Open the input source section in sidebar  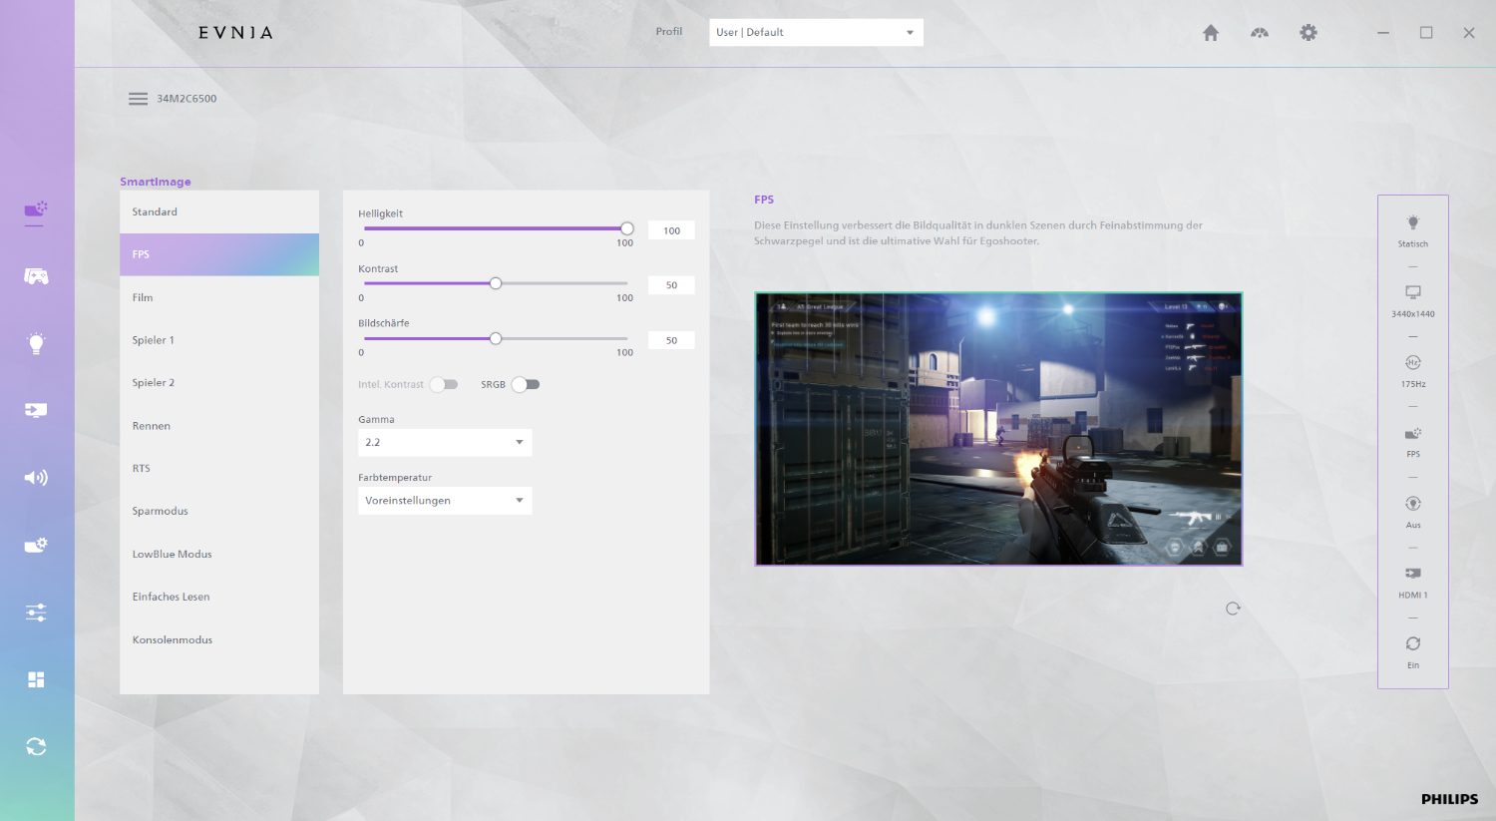coord(36,410)
